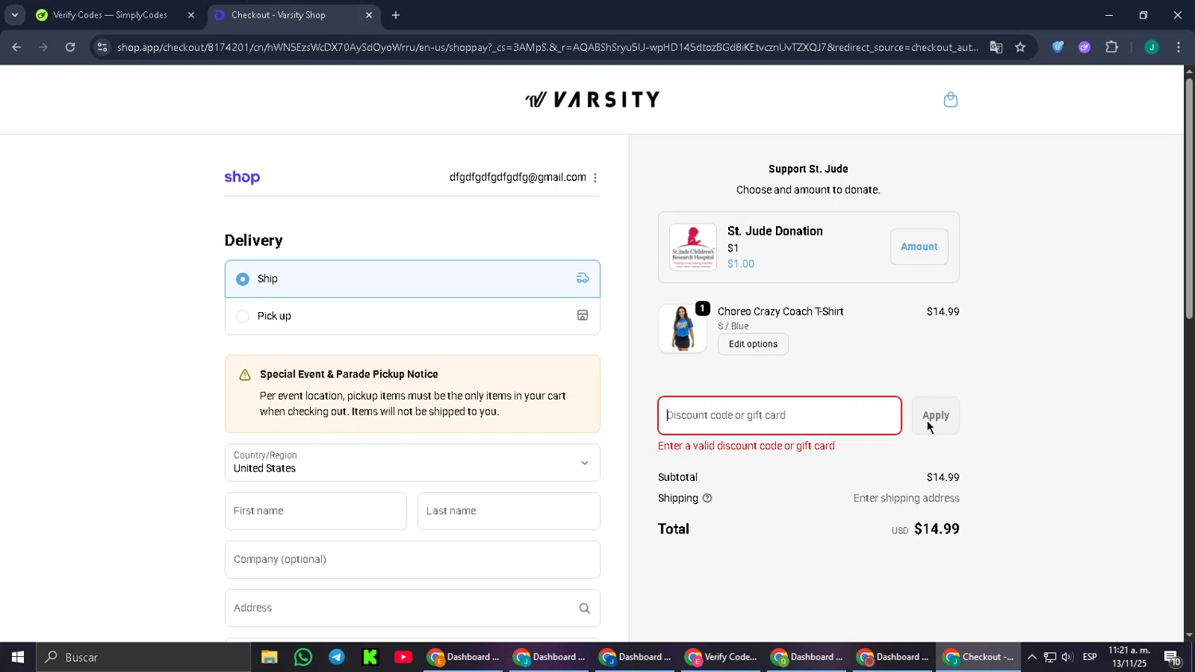This screenshot has height=672, width=1195.
Task: Click the Shop Pay logo
Action: 242,178
